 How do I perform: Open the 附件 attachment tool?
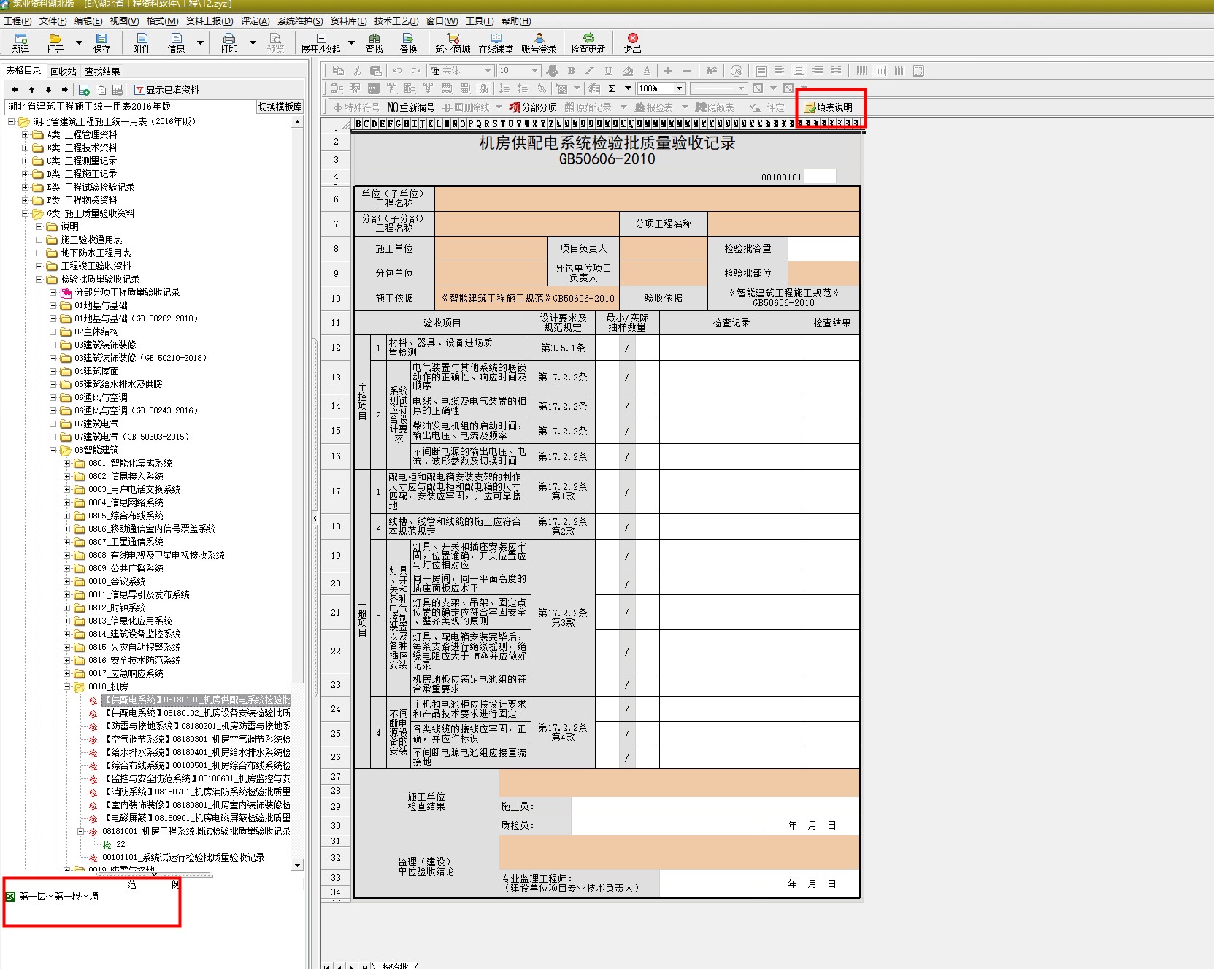142,43
